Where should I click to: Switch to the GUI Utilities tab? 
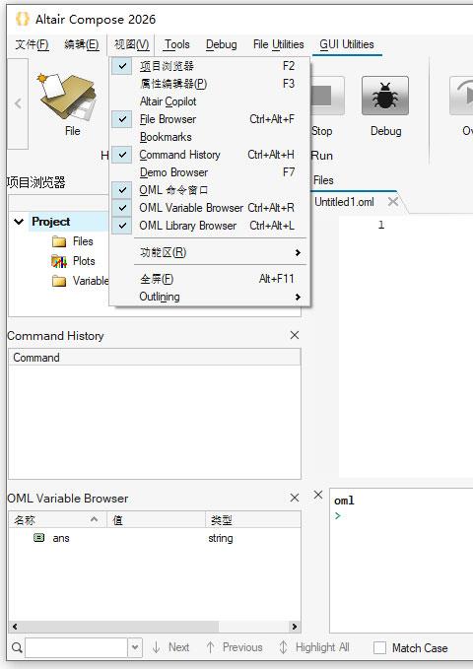347,44
